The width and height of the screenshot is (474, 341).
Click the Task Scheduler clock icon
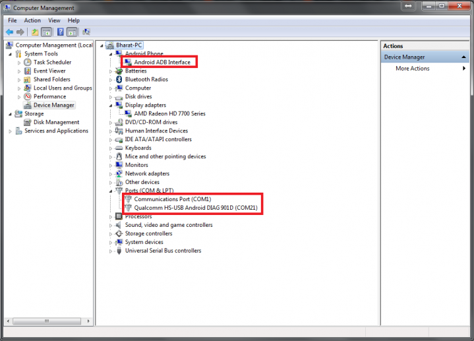point(28,63)
